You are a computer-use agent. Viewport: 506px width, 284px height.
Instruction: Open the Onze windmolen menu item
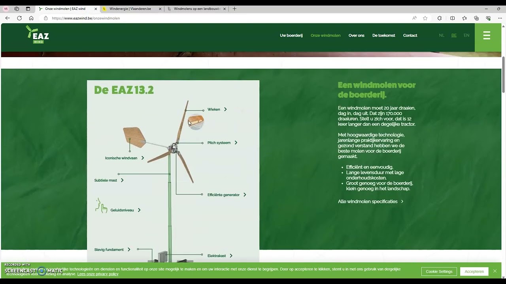(325, 35)
